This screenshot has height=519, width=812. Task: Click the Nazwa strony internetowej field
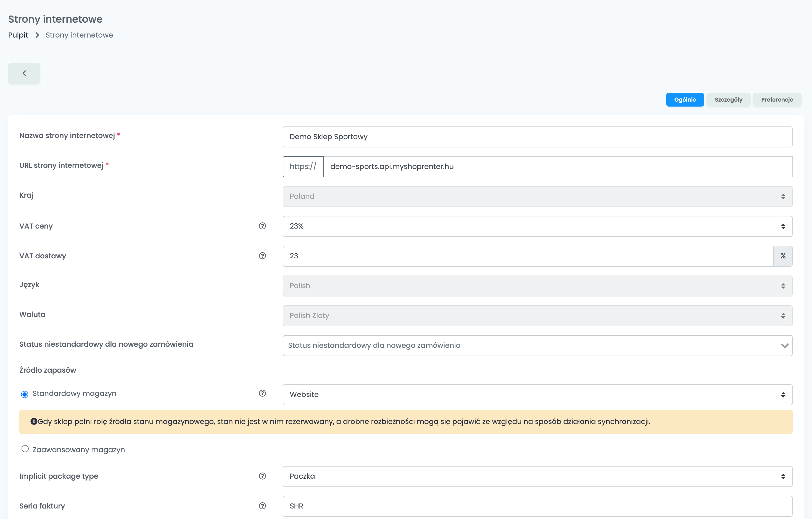pyautogui.click(x=537, y=137)
